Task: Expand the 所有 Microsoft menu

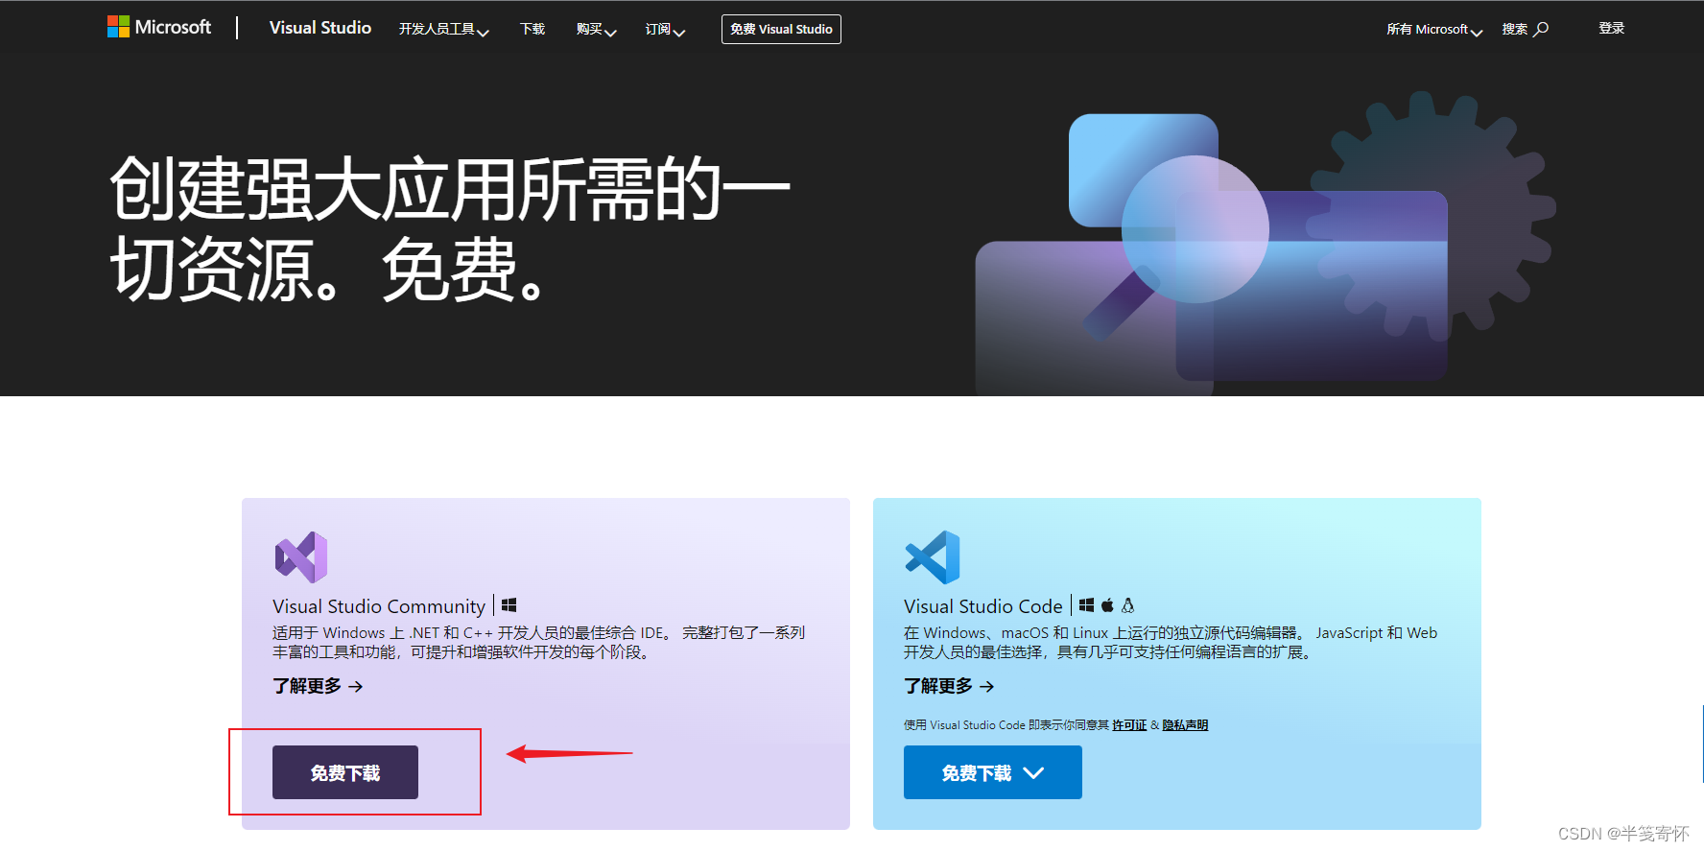Action: click(1434, 30)
